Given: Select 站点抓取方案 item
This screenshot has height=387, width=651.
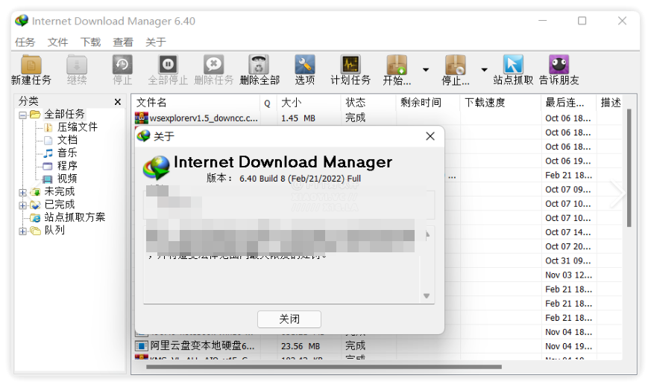Looking at the screenshot, I should pyautogui.click(x=75, y=217).
